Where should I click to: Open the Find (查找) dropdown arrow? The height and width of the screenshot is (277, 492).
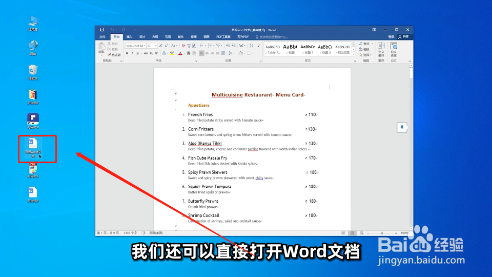[x=372, y=44]
